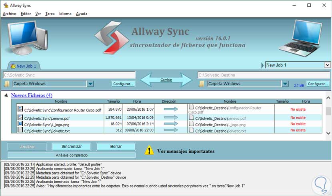Image resolution: width=332 pixels, height=196 pixels.
Task: Click the date 13/04/2016 0:09
Action: click(140, 117)
